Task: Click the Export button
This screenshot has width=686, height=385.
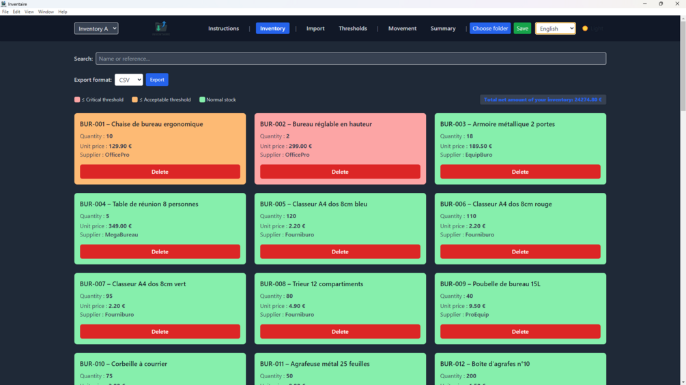Action: (x=157, y=80)
